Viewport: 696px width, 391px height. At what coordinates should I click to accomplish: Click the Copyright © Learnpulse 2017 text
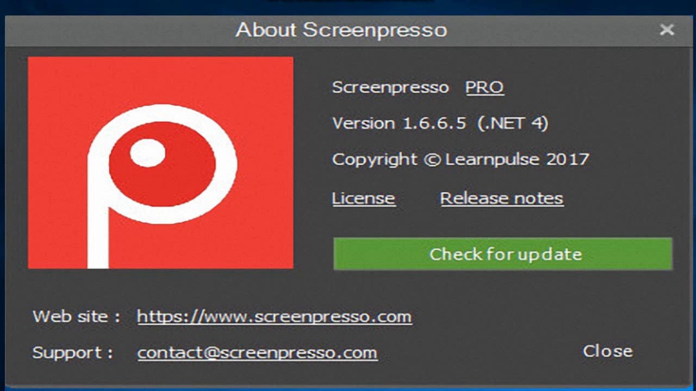[x=461, y=160]
